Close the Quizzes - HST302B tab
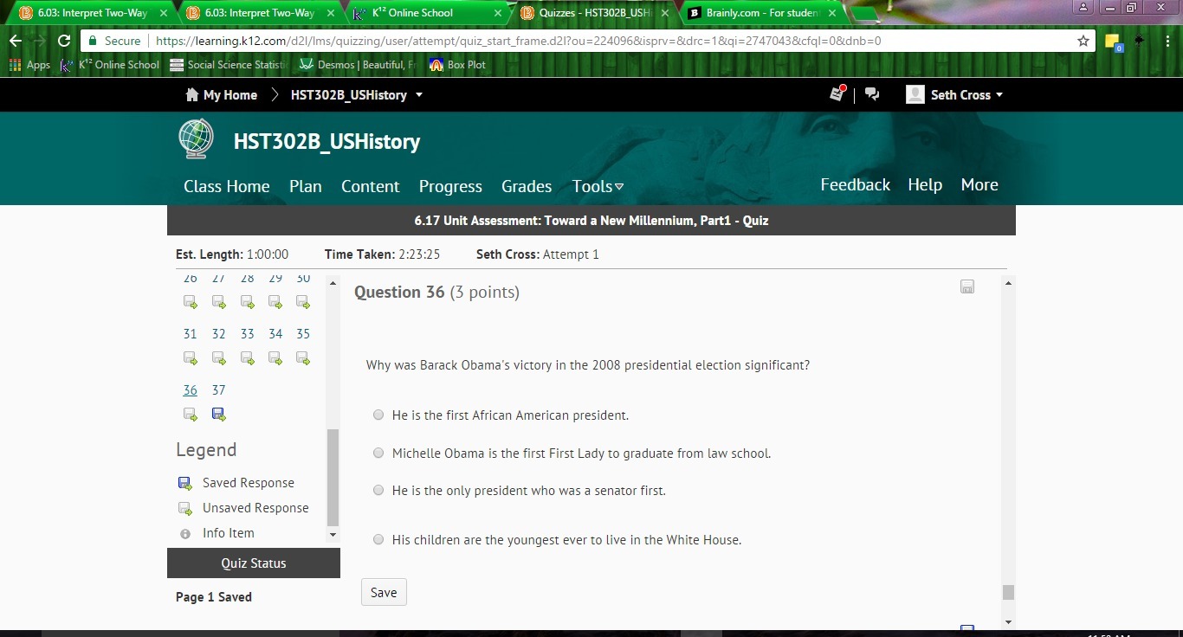 664,13
